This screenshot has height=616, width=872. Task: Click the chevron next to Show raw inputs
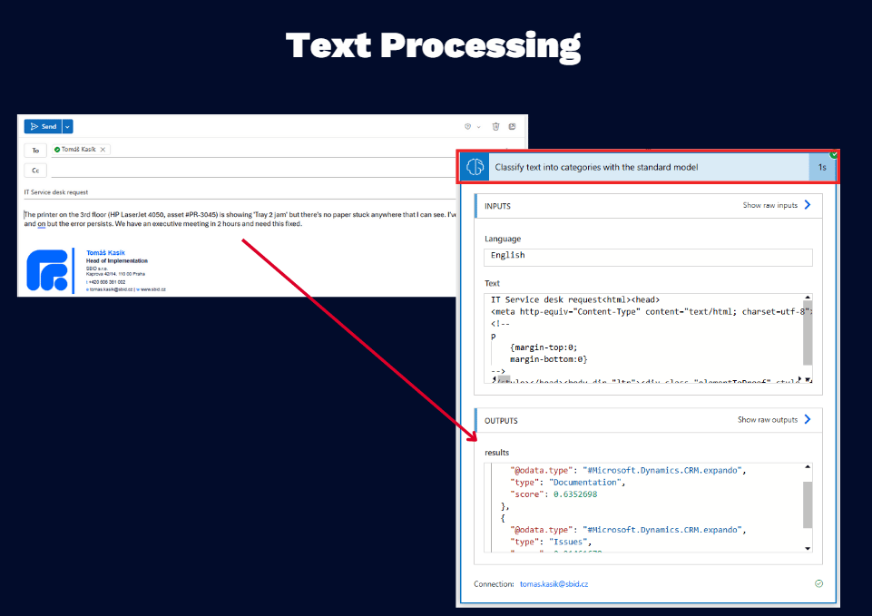coord(808,205)
